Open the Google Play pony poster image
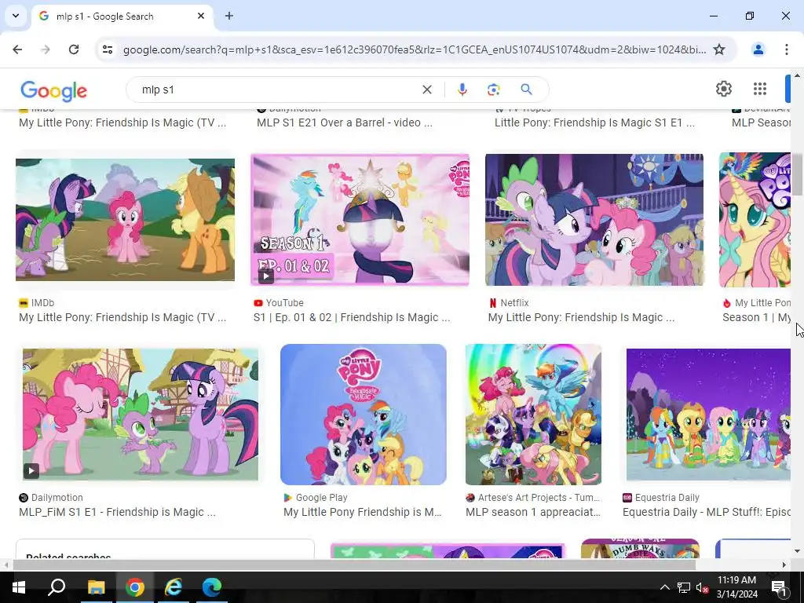The height and width of the screenshot is (603, 804). click(364, 415)
